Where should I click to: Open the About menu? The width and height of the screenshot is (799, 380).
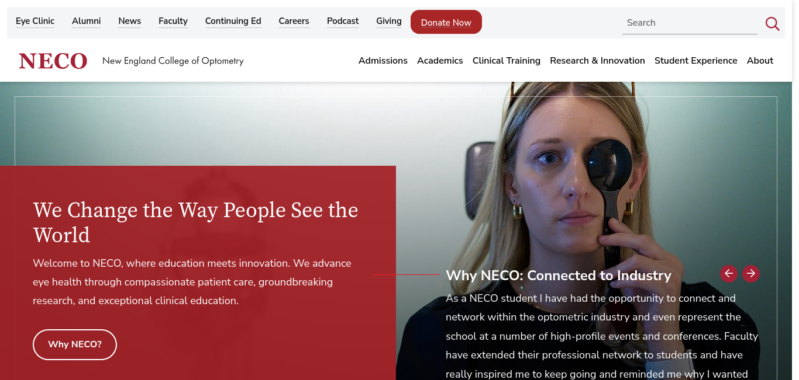click(x=760, y=61)
